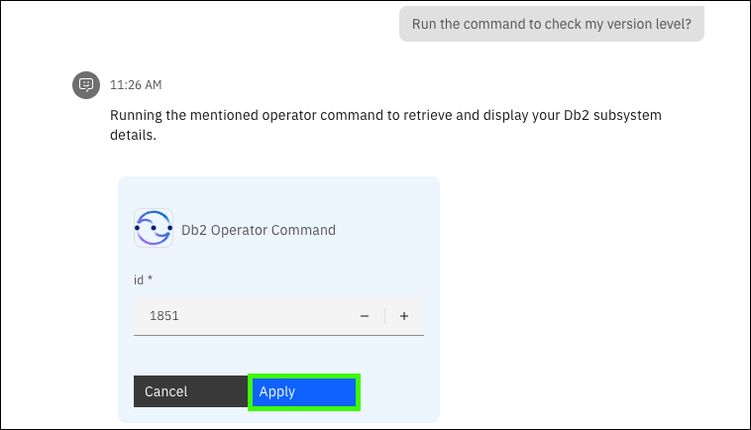Click the word details in the reply

coord(133,137)
